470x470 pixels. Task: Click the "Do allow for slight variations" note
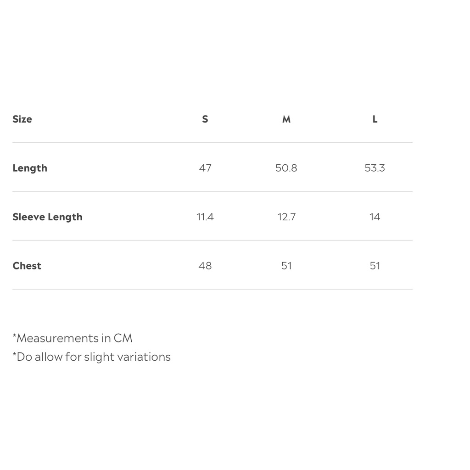click(91, 357)
